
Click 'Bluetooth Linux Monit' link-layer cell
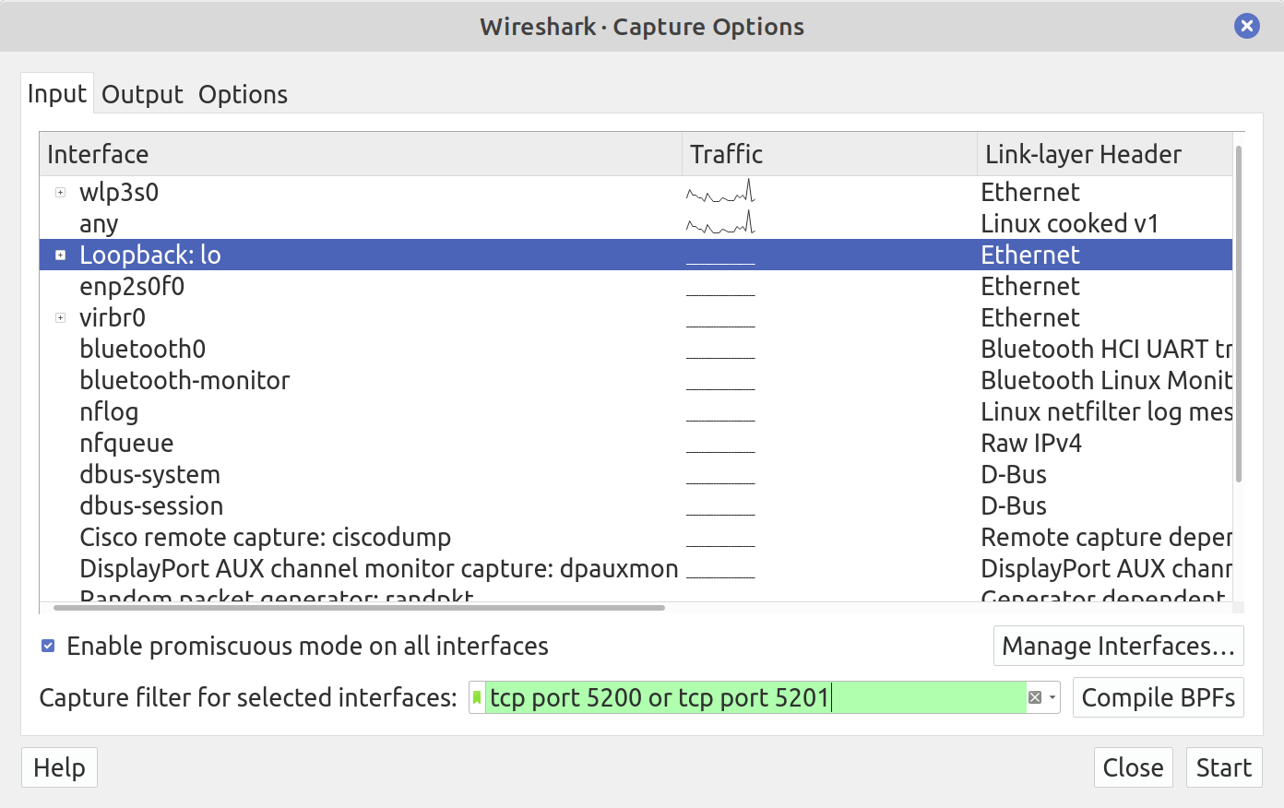point(1106,381)
